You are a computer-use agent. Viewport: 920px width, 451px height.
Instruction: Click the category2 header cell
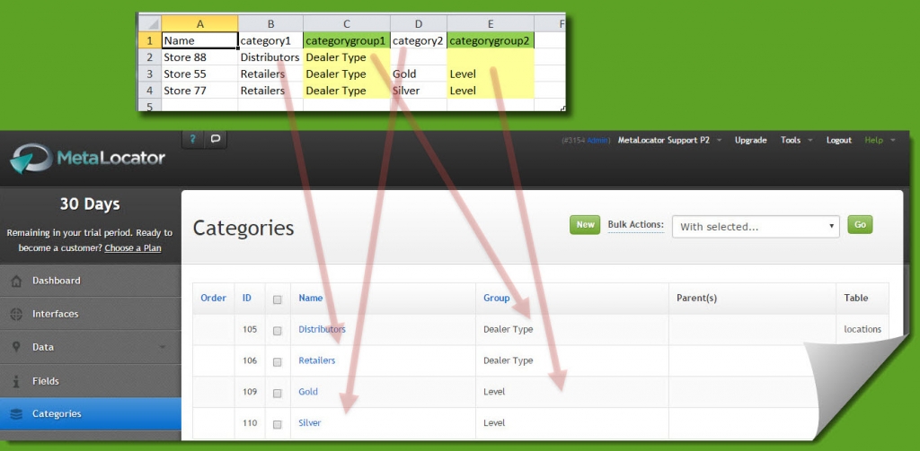click(x=419, y=41)
